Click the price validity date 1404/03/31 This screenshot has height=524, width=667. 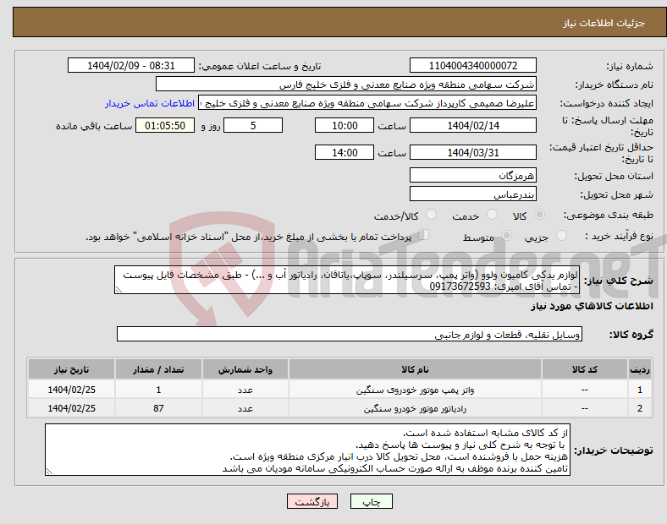click(472, 152)
